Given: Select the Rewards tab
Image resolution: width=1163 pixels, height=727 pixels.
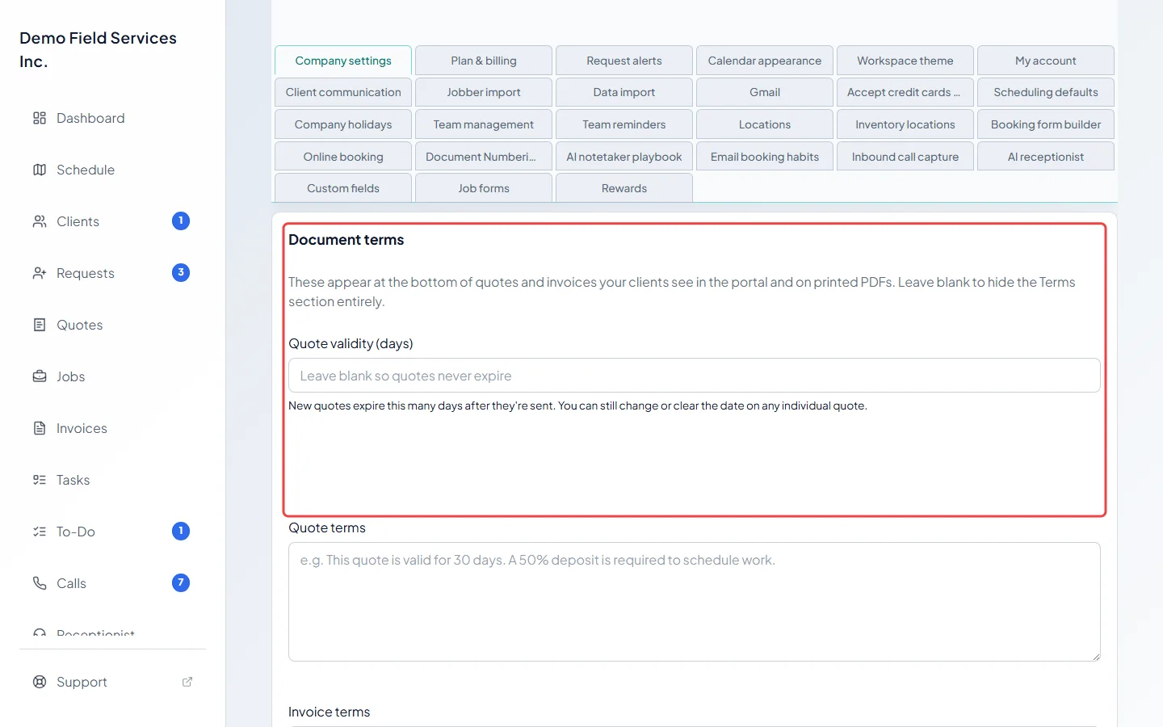Looking at the screenshot, I should [624, 188].
